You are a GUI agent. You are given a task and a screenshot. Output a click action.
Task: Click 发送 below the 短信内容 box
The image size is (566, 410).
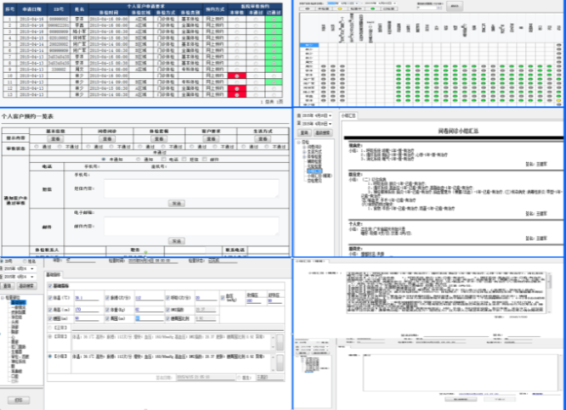point(177,204)
